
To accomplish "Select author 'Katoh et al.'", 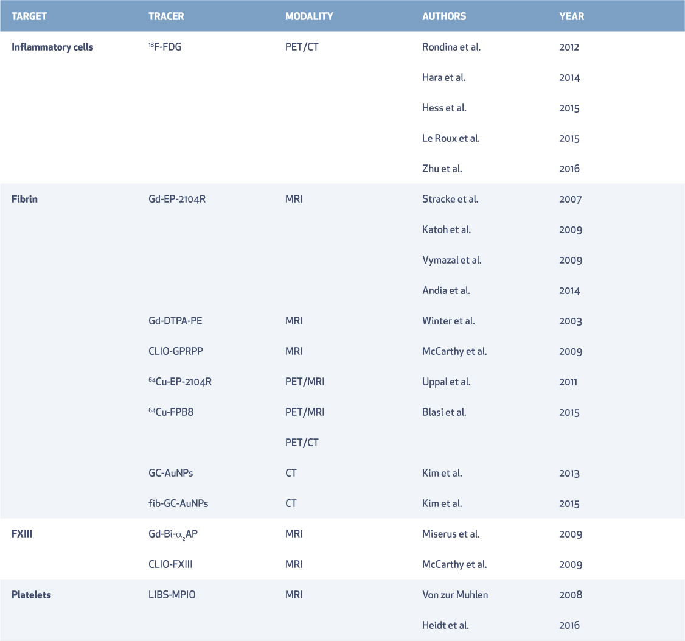I will 447,229.
